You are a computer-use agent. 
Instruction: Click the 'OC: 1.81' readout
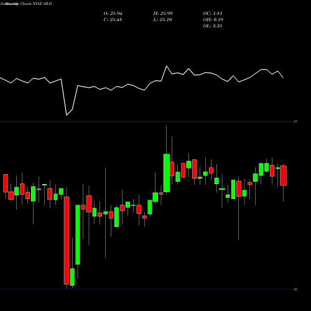point(213,14)
